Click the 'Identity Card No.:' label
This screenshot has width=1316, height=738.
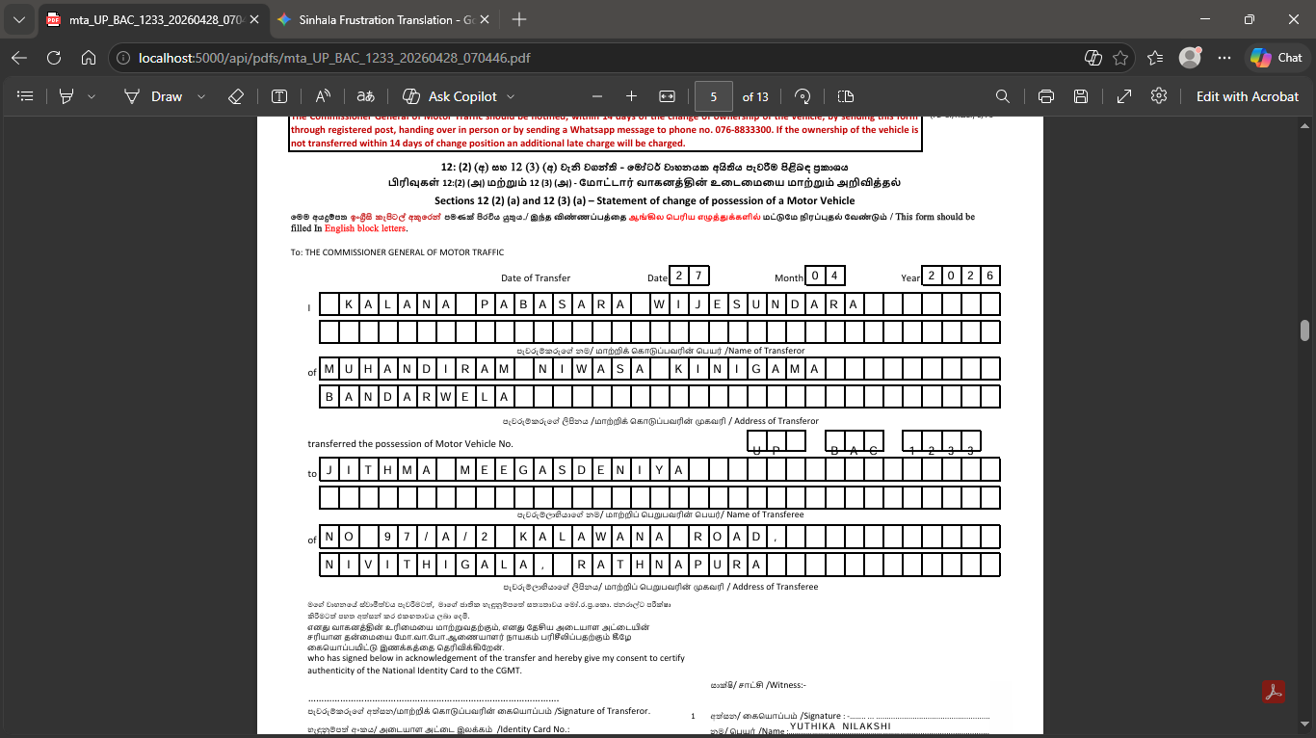pyautogui.click(x=534, y=730)
